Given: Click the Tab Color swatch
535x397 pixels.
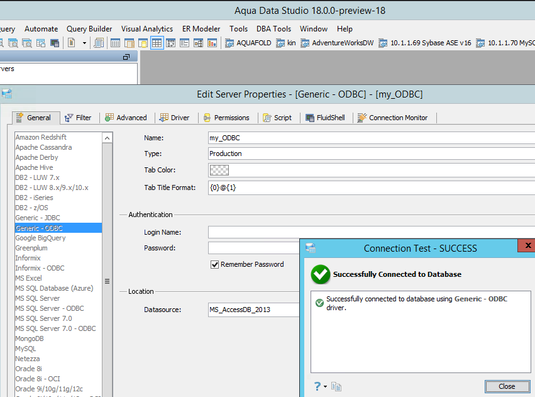Looking at the screenshot, I should pos(219,170).
